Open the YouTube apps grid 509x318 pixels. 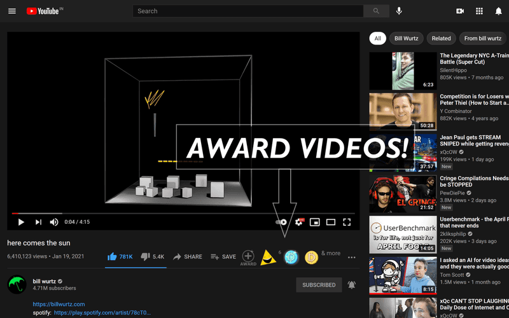point(479,11)
